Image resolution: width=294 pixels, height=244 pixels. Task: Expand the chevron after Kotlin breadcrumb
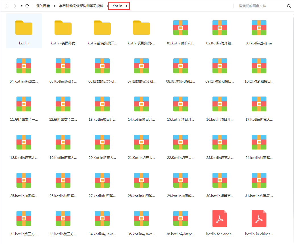pyautogui.click(x=127, y=6)
